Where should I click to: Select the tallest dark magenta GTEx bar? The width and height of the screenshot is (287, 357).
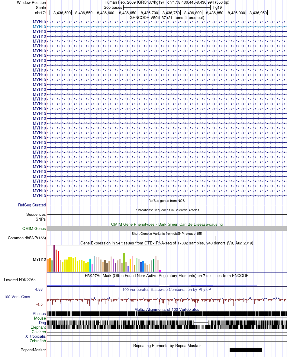pyautogui.click(x=54, y=258)
